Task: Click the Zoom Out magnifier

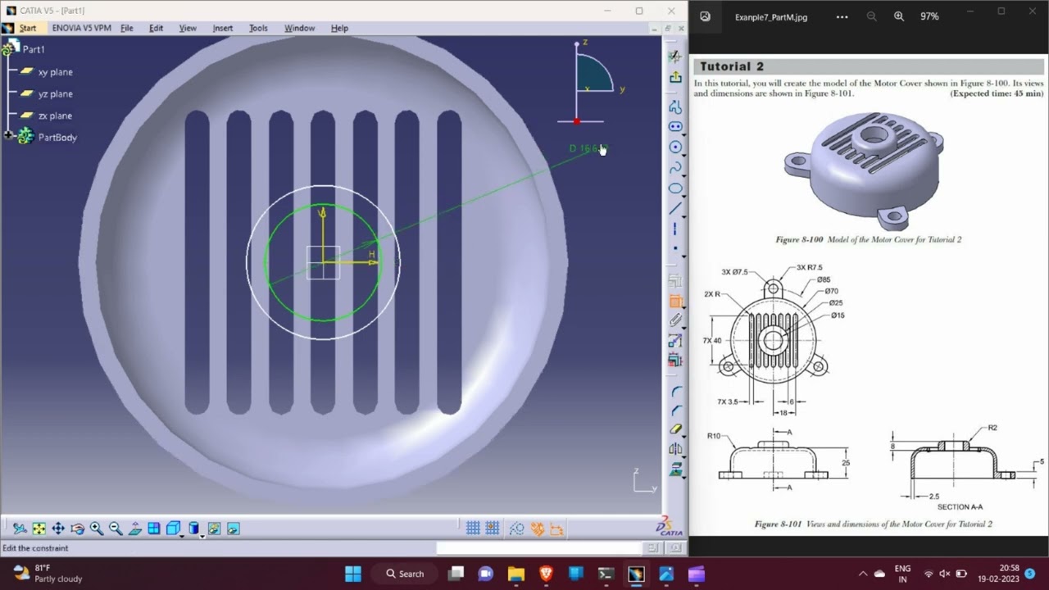Action: point(116,529)
